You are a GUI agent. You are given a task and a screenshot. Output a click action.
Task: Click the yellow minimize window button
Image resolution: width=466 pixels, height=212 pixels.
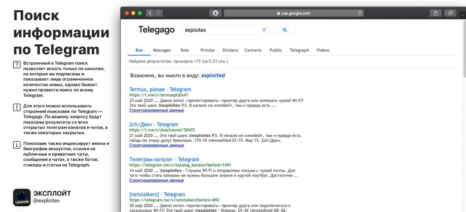point(133,13)
